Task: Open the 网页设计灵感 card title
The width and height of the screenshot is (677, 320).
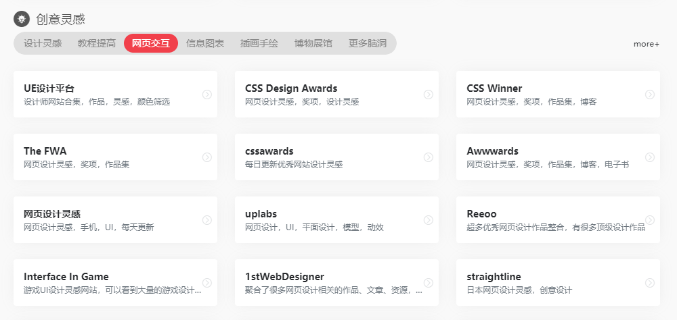Action: (x=52, y=215)
